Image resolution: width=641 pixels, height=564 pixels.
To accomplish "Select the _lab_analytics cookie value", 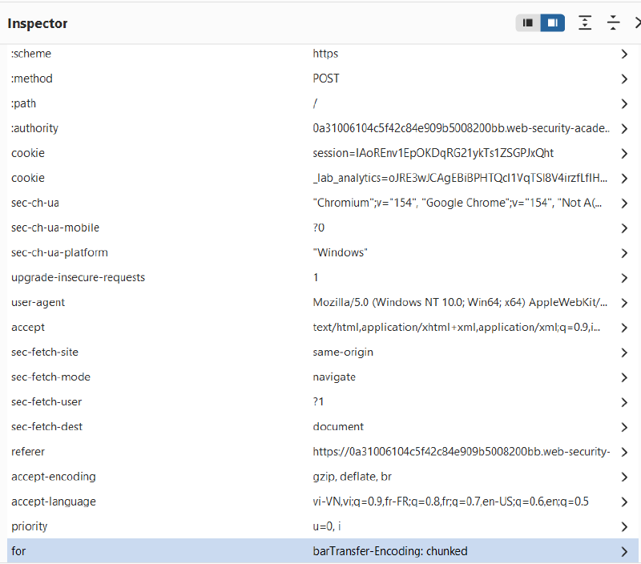I will [460, 178].
